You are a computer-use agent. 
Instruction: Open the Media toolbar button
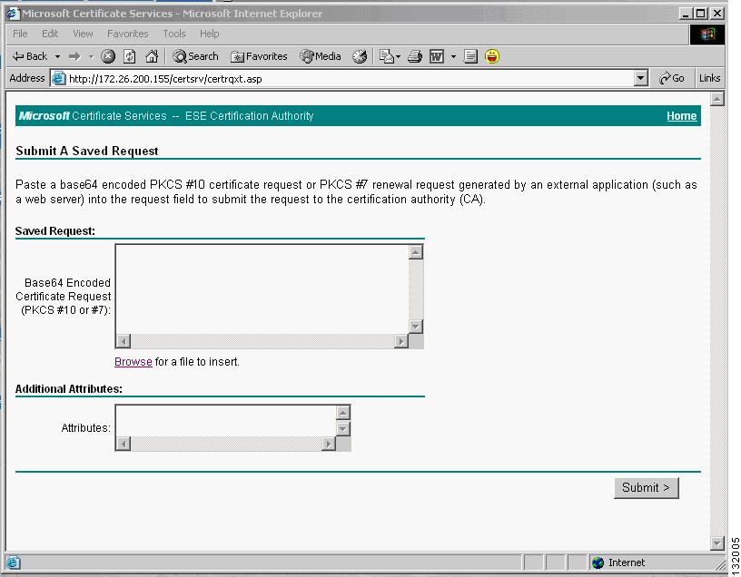click(x=320, y=56)
